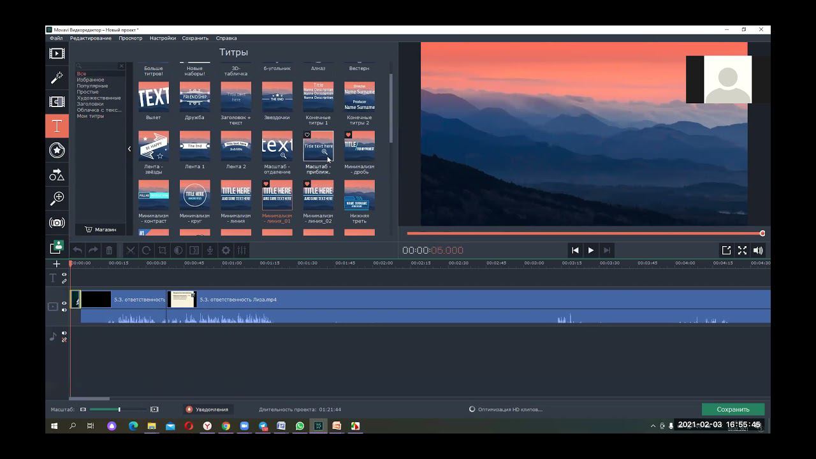Viewport: 816px width, 459px height.
Task: Open the stabilization camera tab
Action: click(x=57, y=222)
